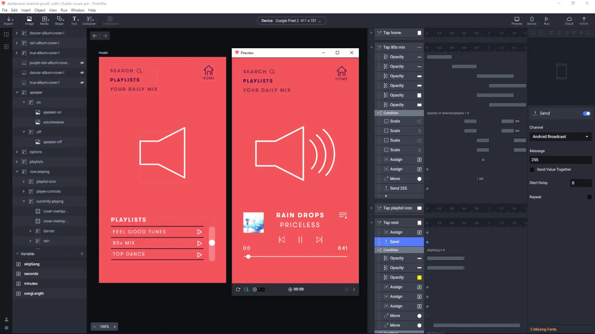
Task: Zoom out canvas with minus button
Action: point(94,327)
